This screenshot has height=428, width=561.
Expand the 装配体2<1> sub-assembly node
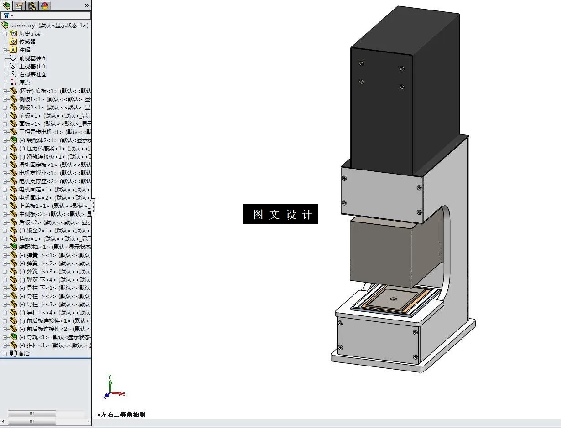point(5,140)
